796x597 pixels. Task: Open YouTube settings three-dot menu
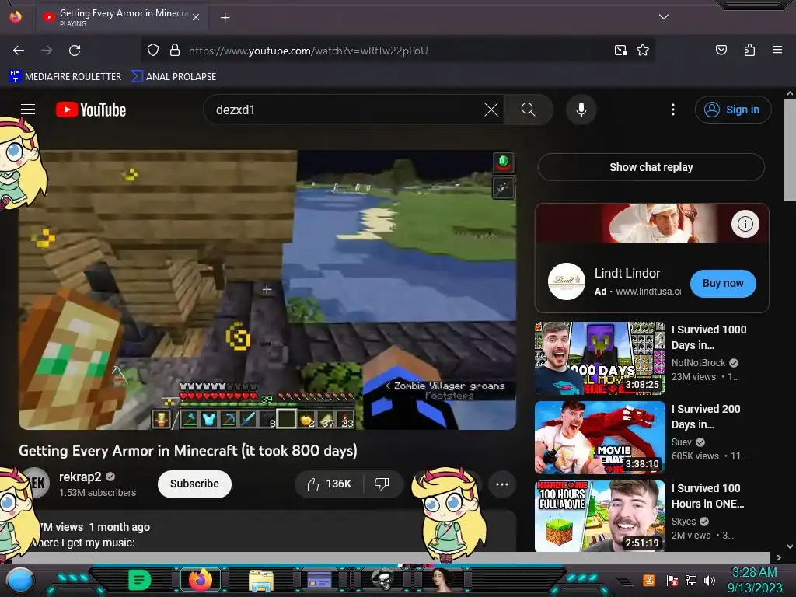tap(673, 110)
